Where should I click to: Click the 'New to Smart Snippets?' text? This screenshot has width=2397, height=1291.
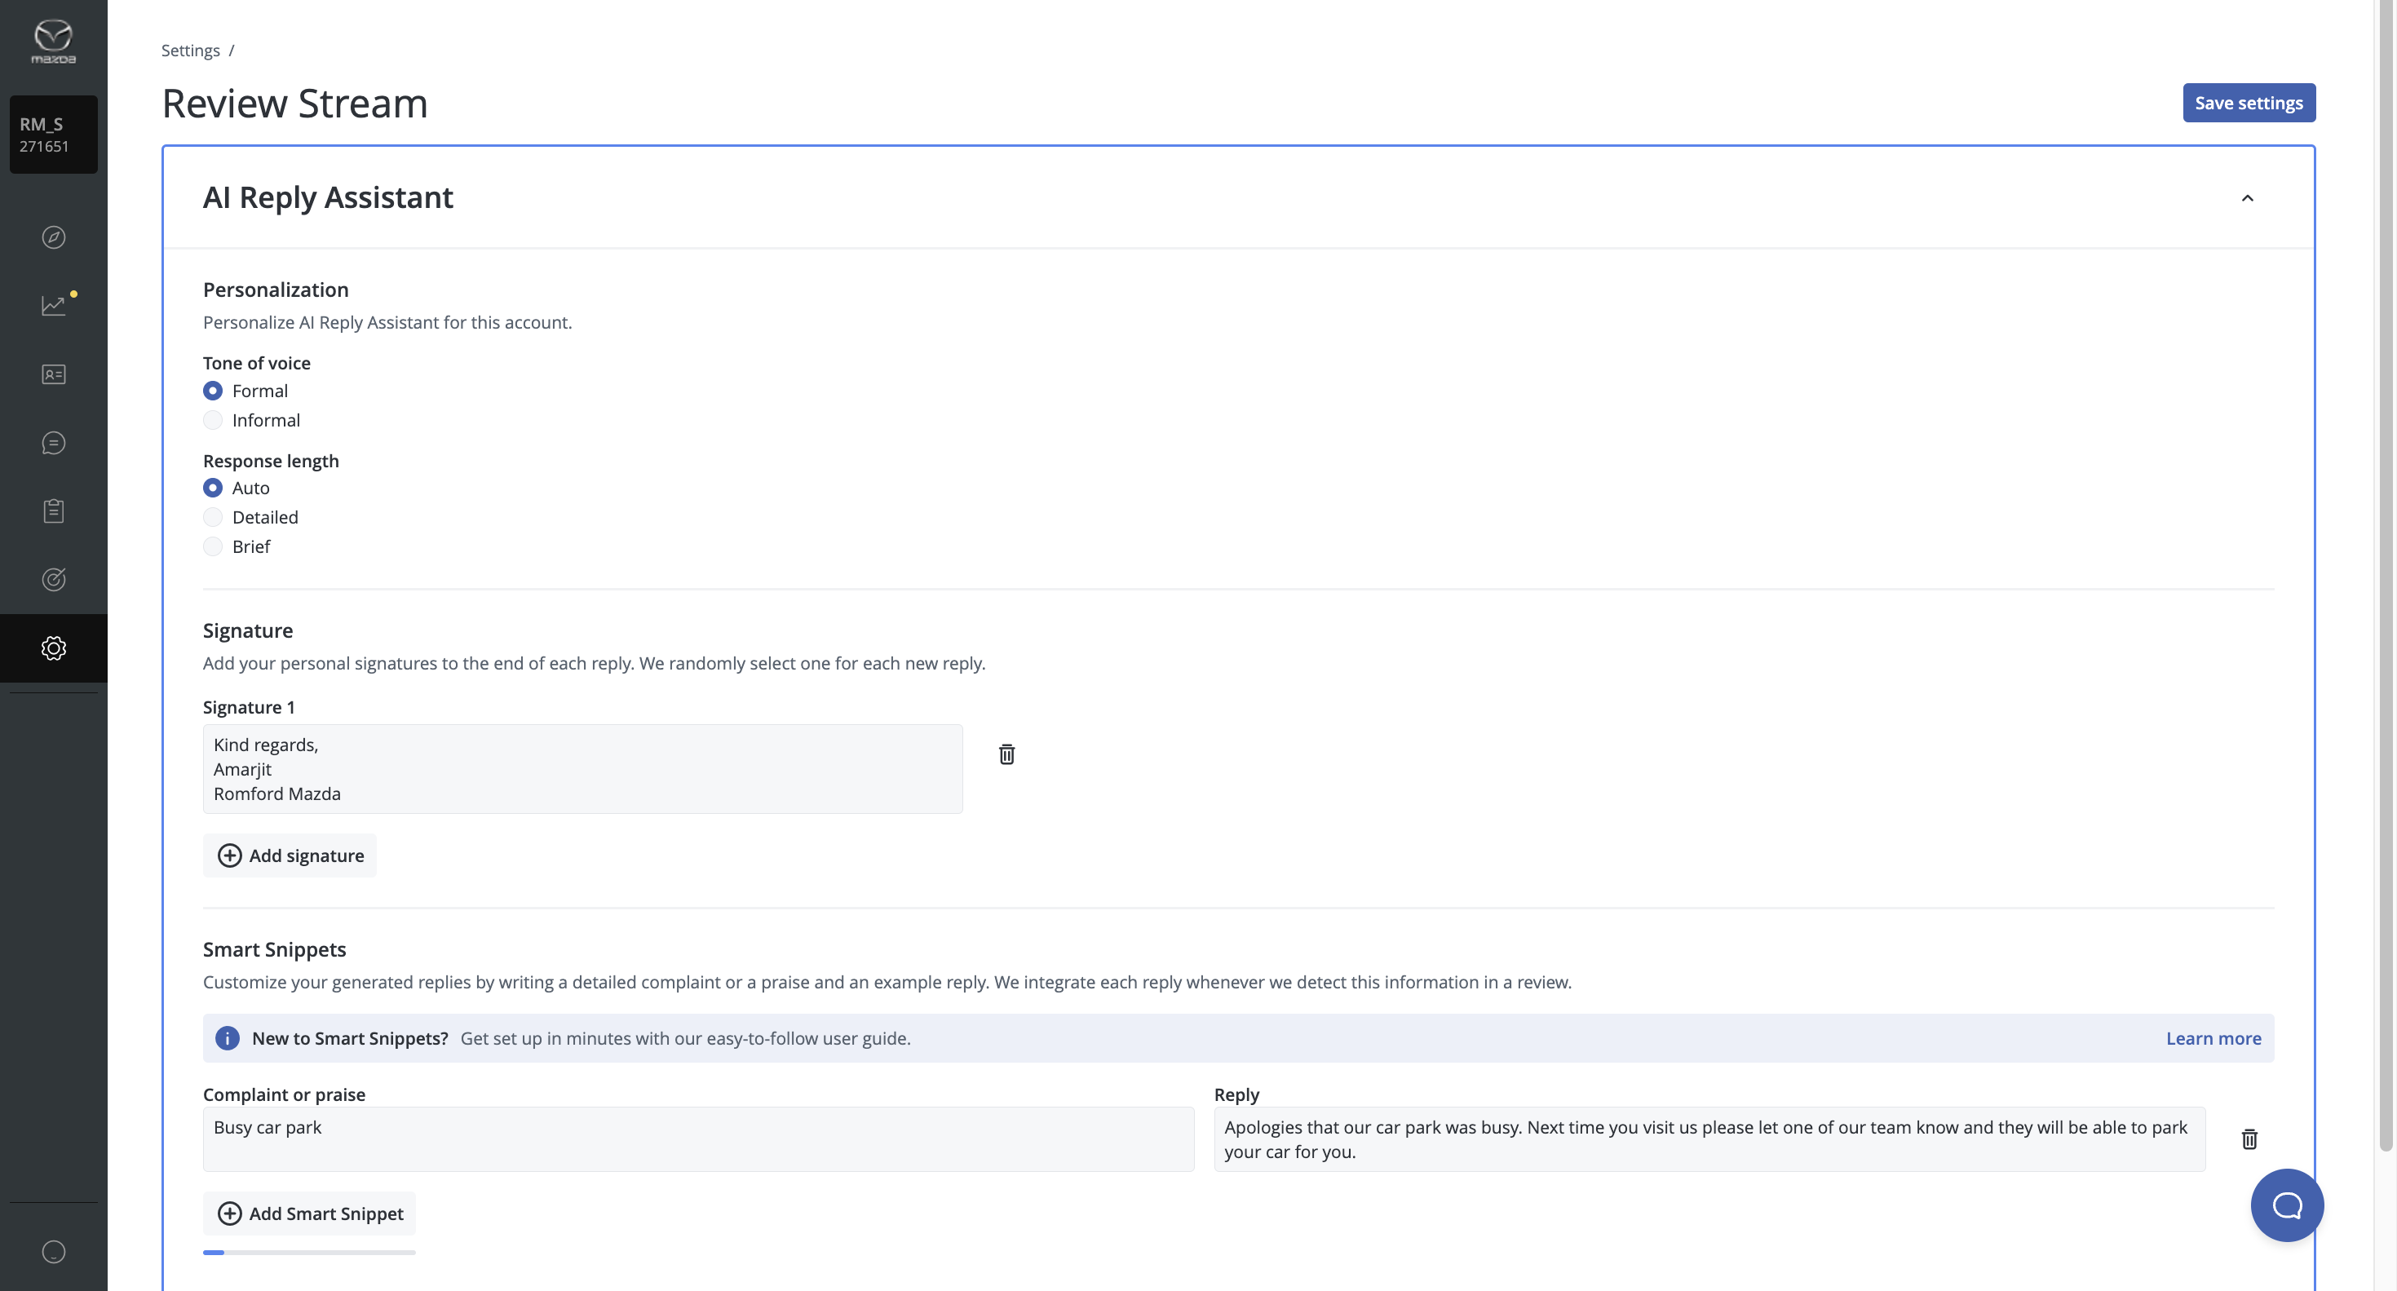(x=350, y=1038)
